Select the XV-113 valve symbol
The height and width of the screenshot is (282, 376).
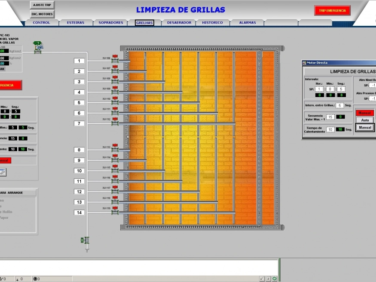(x=115, y=150)
